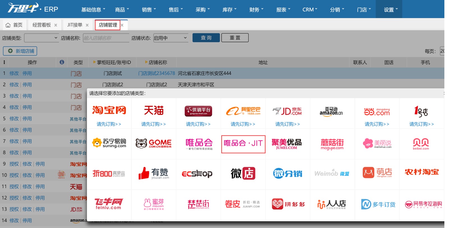This screenshot has width=457, height=228.
Task: Pick the 人人店 store type
Action: click(x=332, y=204)
